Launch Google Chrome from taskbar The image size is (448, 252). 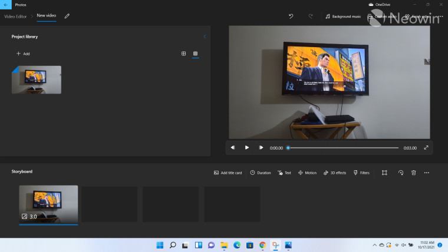pos(262,245)
